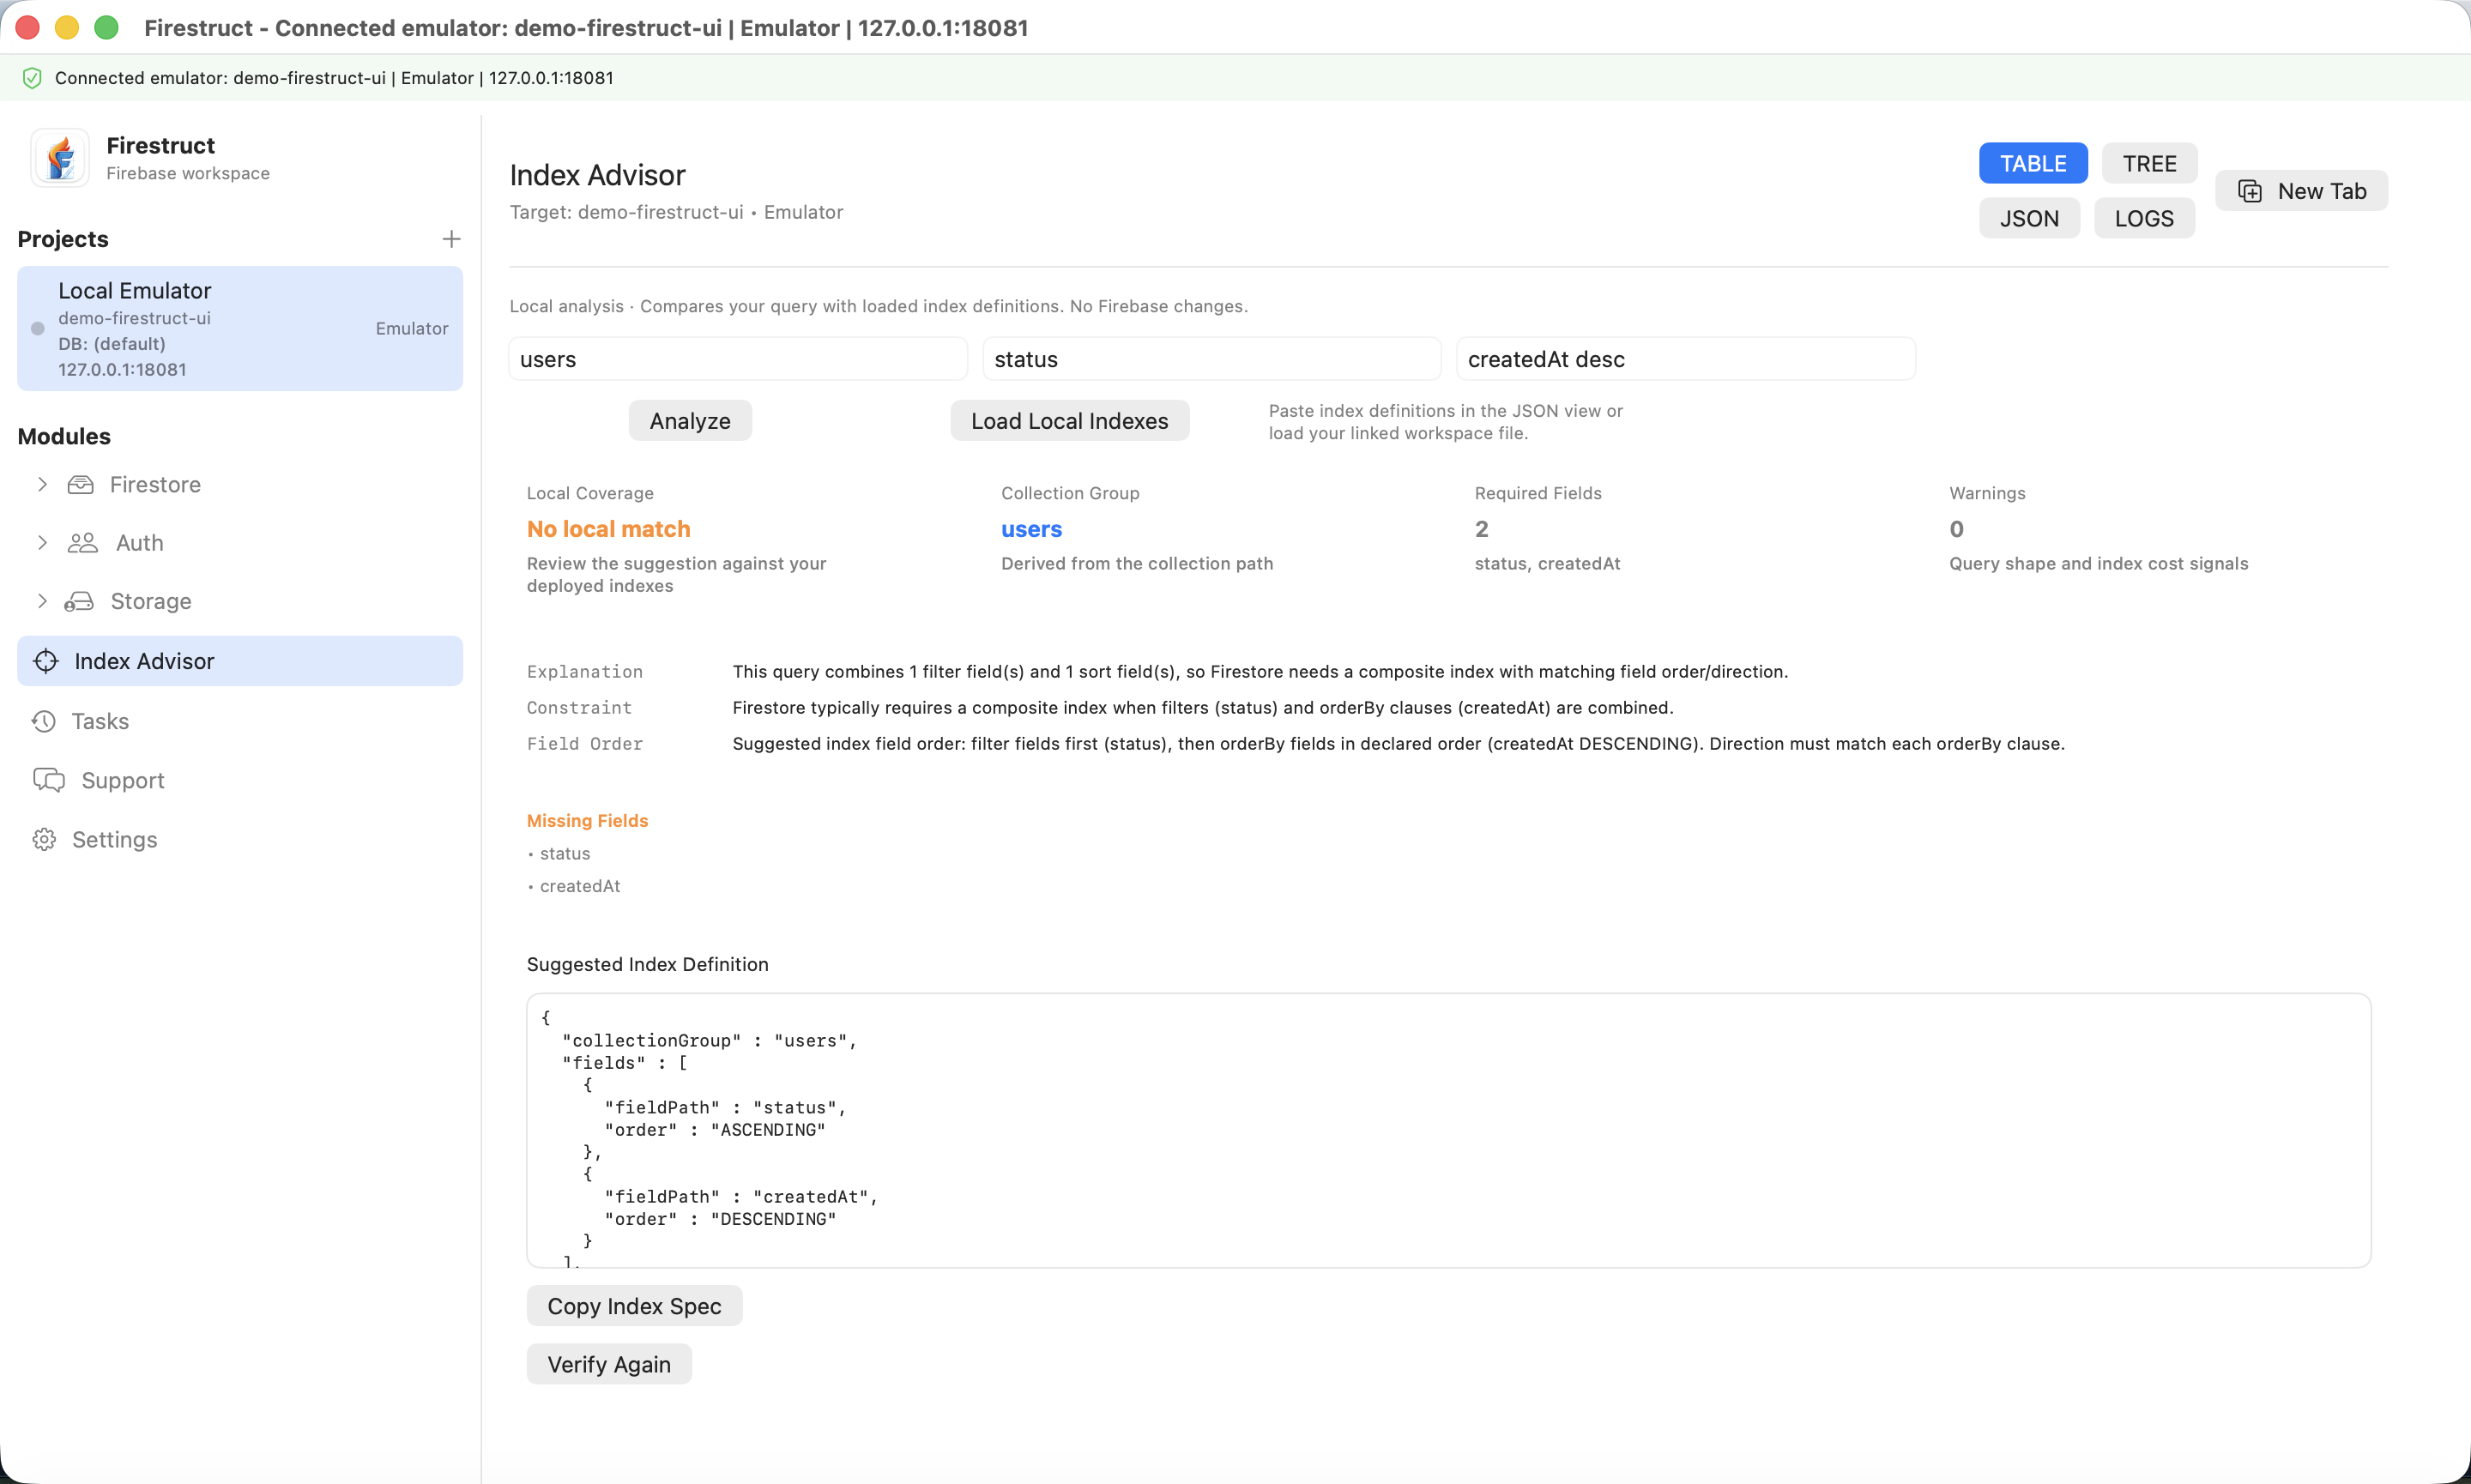
Task: Focus the order field containing createdAt desc
Action: click(x=1686, y=360)
